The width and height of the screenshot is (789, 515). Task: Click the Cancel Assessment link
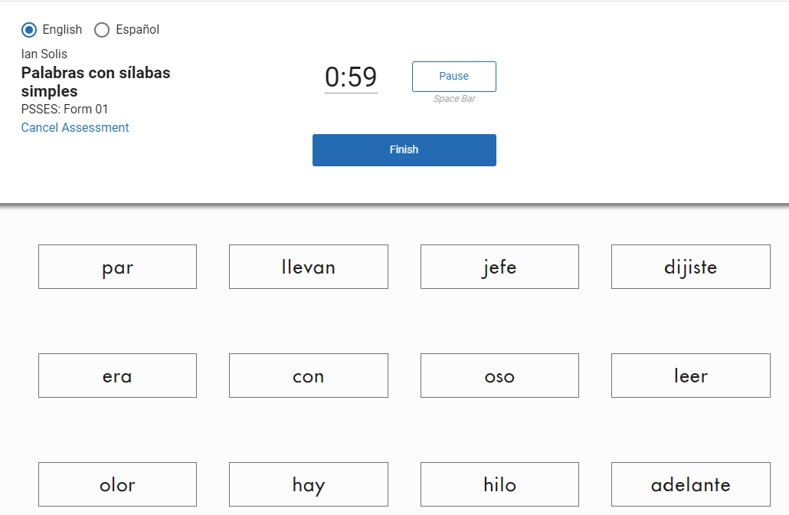[x=75, y=128]
